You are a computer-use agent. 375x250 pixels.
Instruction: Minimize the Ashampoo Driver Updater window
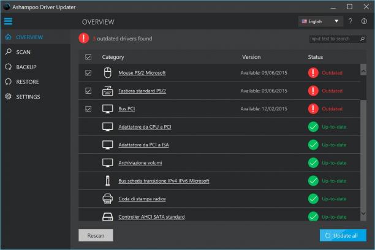click(333, 7)
